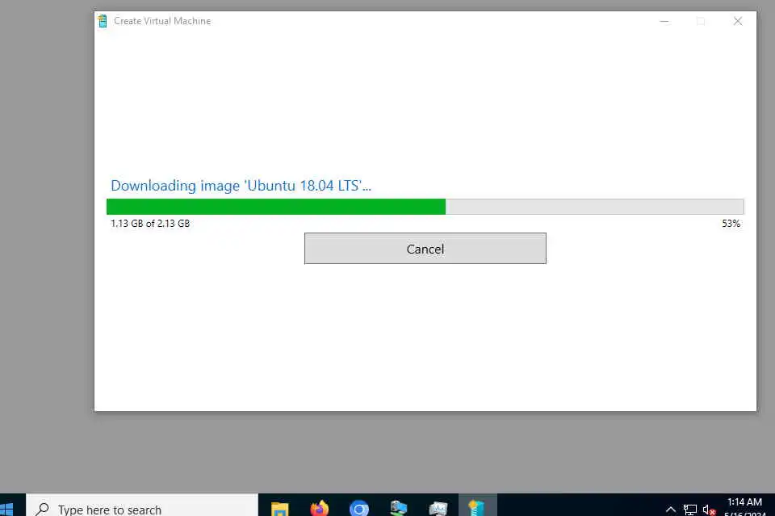This screenshot has height=516, width=775.
Task: Launch Firefox from the taskbar
Action: tap(320, 508)
